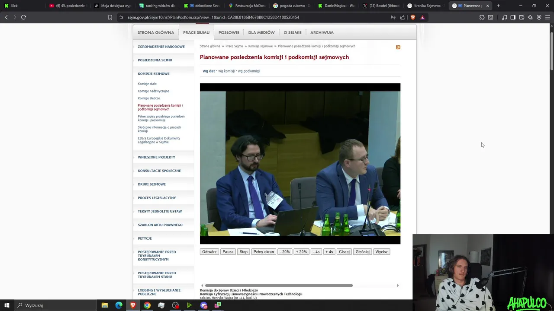Open the browser hamburger main menu

548,17
